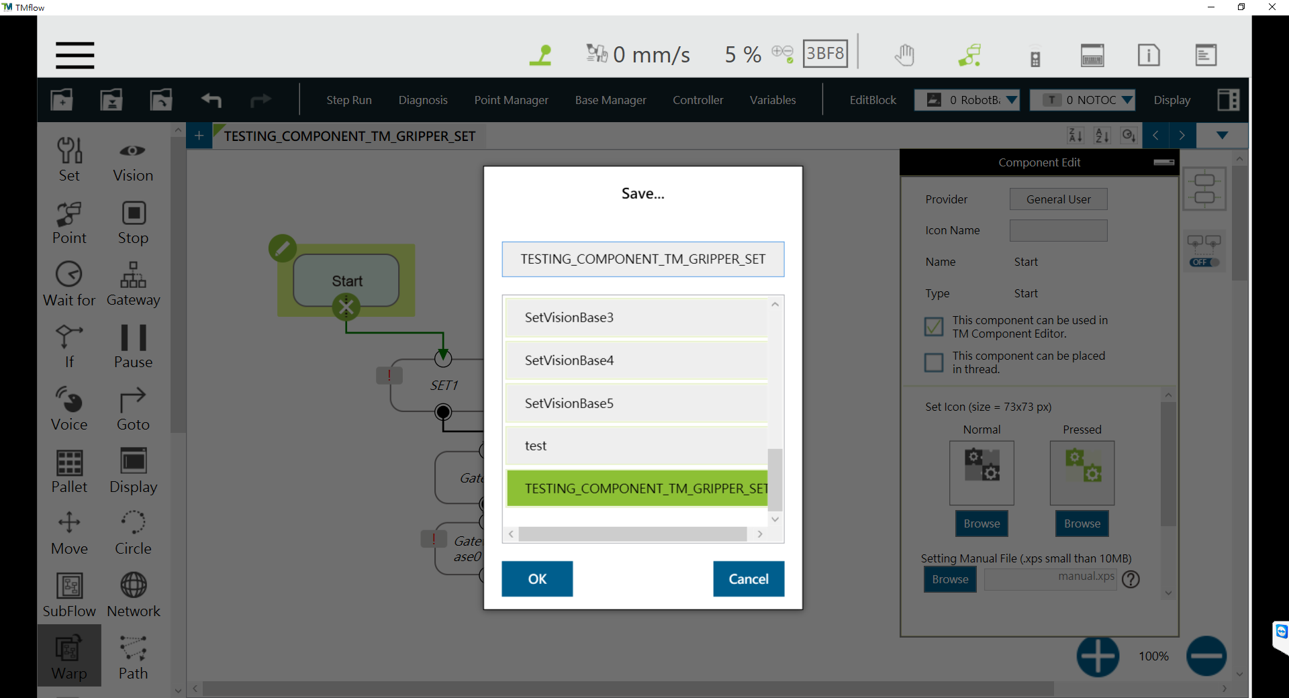Click the edit pencil on Start node
1289x698 pixels.
283,248
